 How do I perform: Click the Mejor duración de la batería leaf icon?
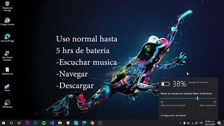pyautogui.click(x=162, y=102)
